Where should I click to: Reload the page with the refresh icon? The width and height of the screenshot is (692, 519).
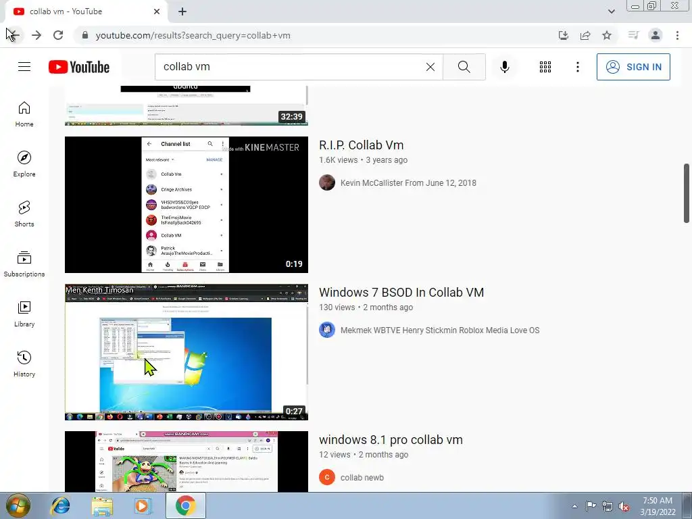58,35
